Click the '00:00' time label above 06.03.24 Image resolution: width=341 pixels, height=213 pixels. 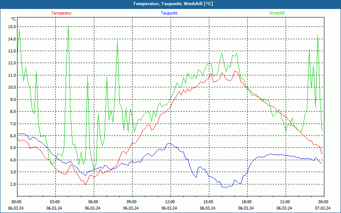click(16, 202)
